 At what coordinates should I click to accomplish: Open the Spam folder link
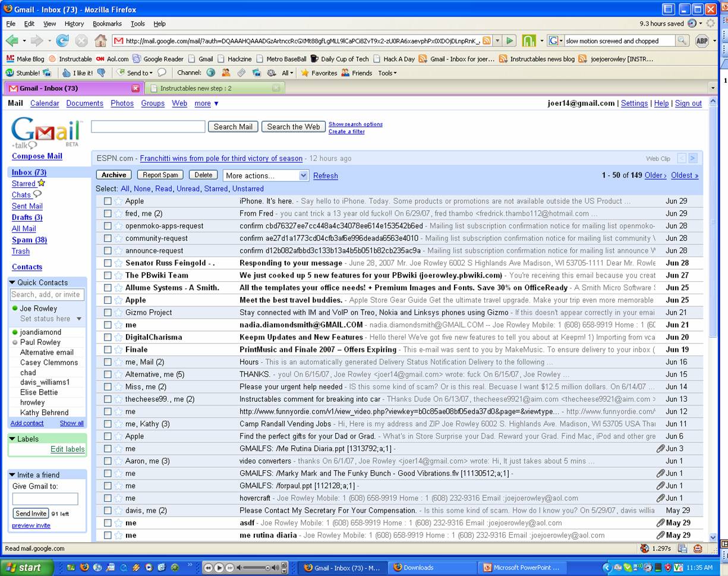tap(29, 240)
